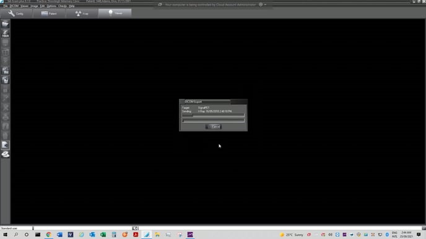Open the Edit menu
The image size is (426, 239).
[x=42, y=6]
